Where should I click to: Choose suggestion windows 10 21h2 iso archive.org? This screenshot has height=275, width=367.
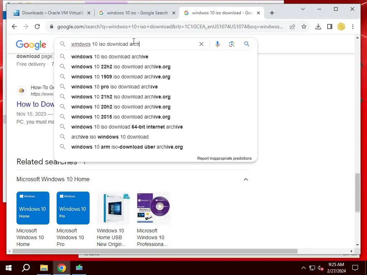[156, 97]
